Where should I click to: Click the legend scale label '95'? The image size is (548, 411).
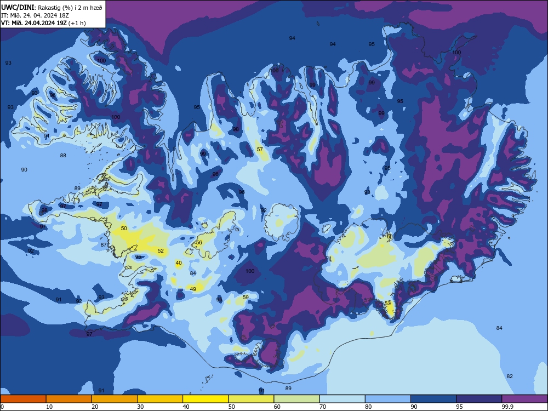pos(460,407)
